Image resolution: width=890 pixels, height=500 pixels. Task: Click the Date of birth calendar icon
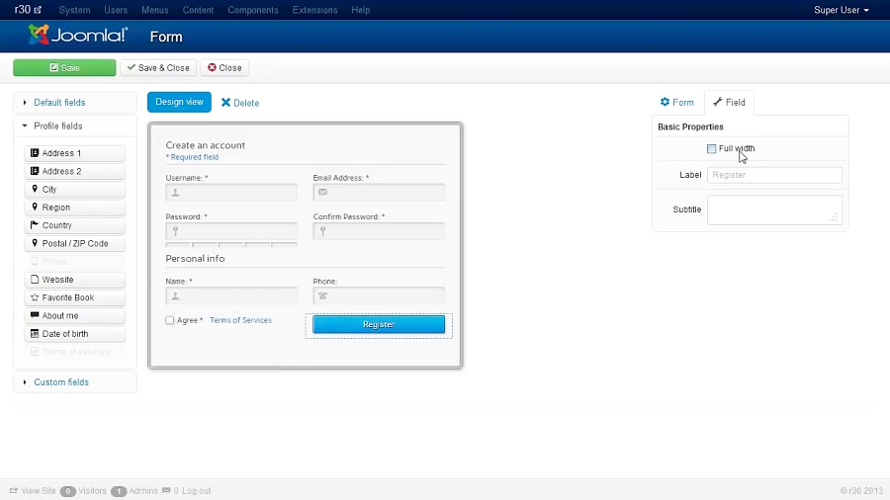click(35, 334)
